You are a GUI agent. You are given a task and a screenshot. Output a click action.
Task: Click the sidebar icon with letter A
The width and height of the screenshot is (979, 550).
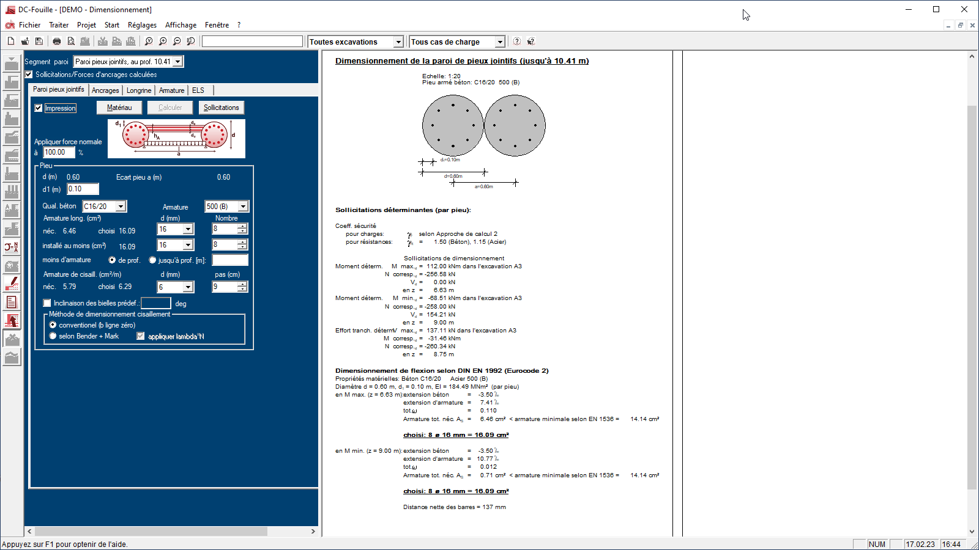click(12, 211)
